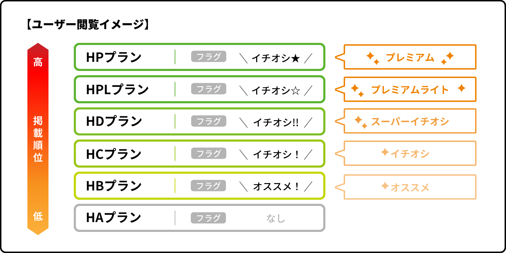Select the gray HA plan row
This screenshot has height=253, width=506.
click(x=199, y=218)
